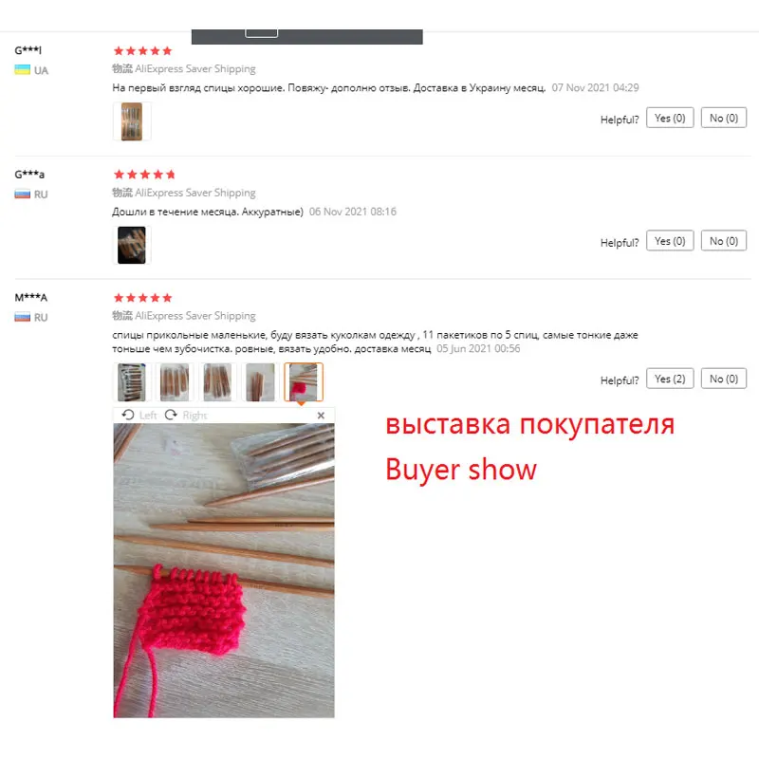Click Yes (0) on G***a's review
759x759 pixels.
tap(670, 241)
